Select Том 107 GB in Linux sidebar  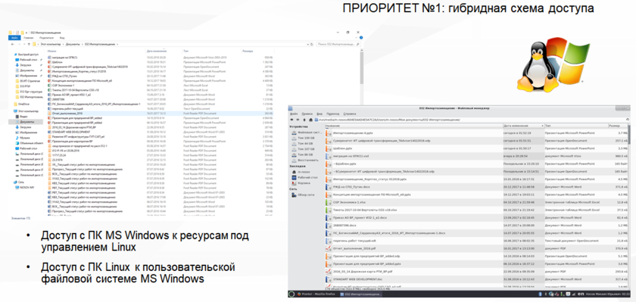pos(303,149)
